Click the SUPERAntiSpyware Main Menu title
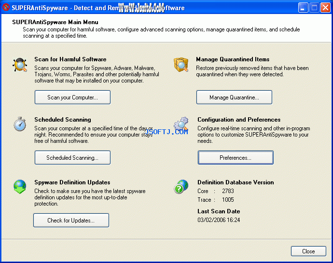 point(55,22)
